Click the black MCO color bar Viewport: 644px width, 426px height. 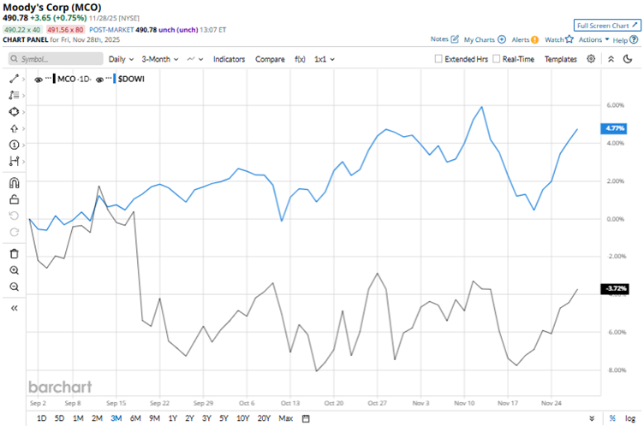tap(54, 79)
